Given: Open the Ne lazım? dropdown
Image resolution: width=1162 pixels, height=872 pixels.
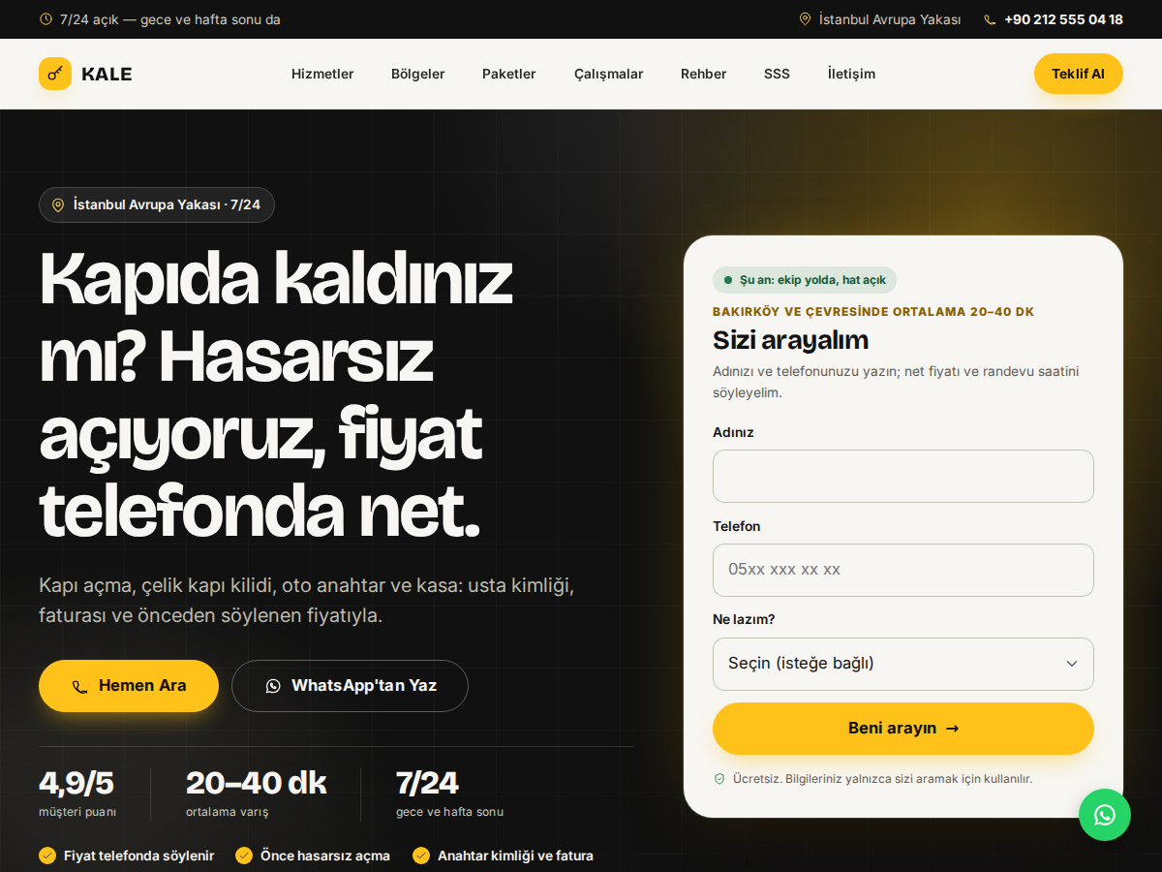Looking at the screenshot, I should pyautogui.click(x=903, y=664).
